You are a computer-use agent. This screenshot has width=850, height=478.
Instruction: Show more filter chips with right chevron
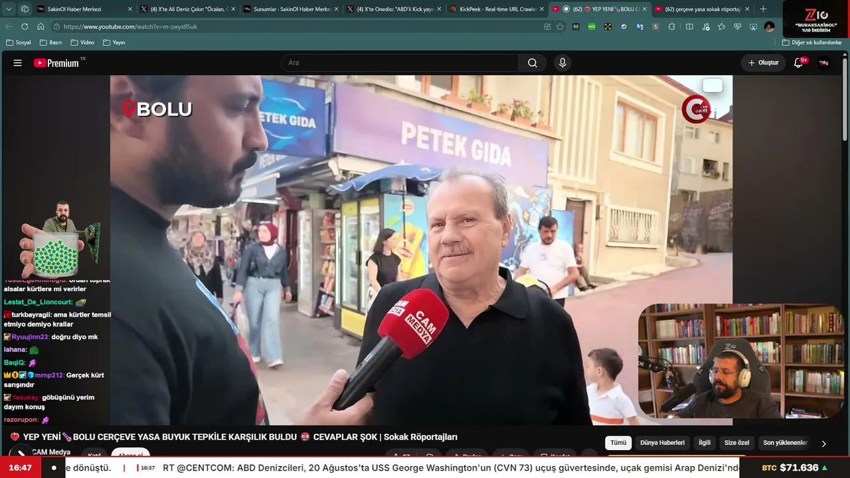(824, 443)
